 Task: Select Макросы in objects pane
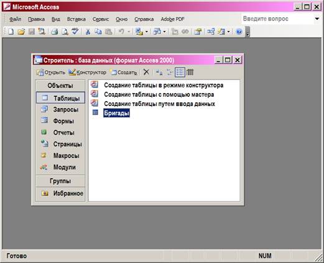coord(60,156)
